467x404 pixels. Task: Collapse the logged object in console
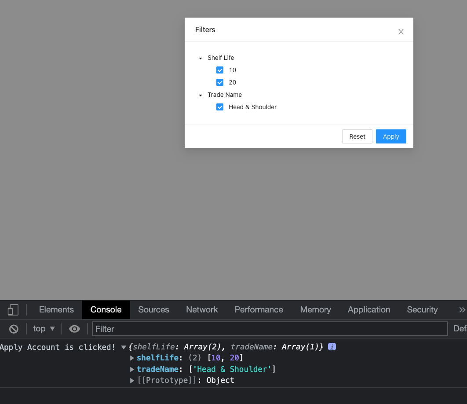click(124, 347)
